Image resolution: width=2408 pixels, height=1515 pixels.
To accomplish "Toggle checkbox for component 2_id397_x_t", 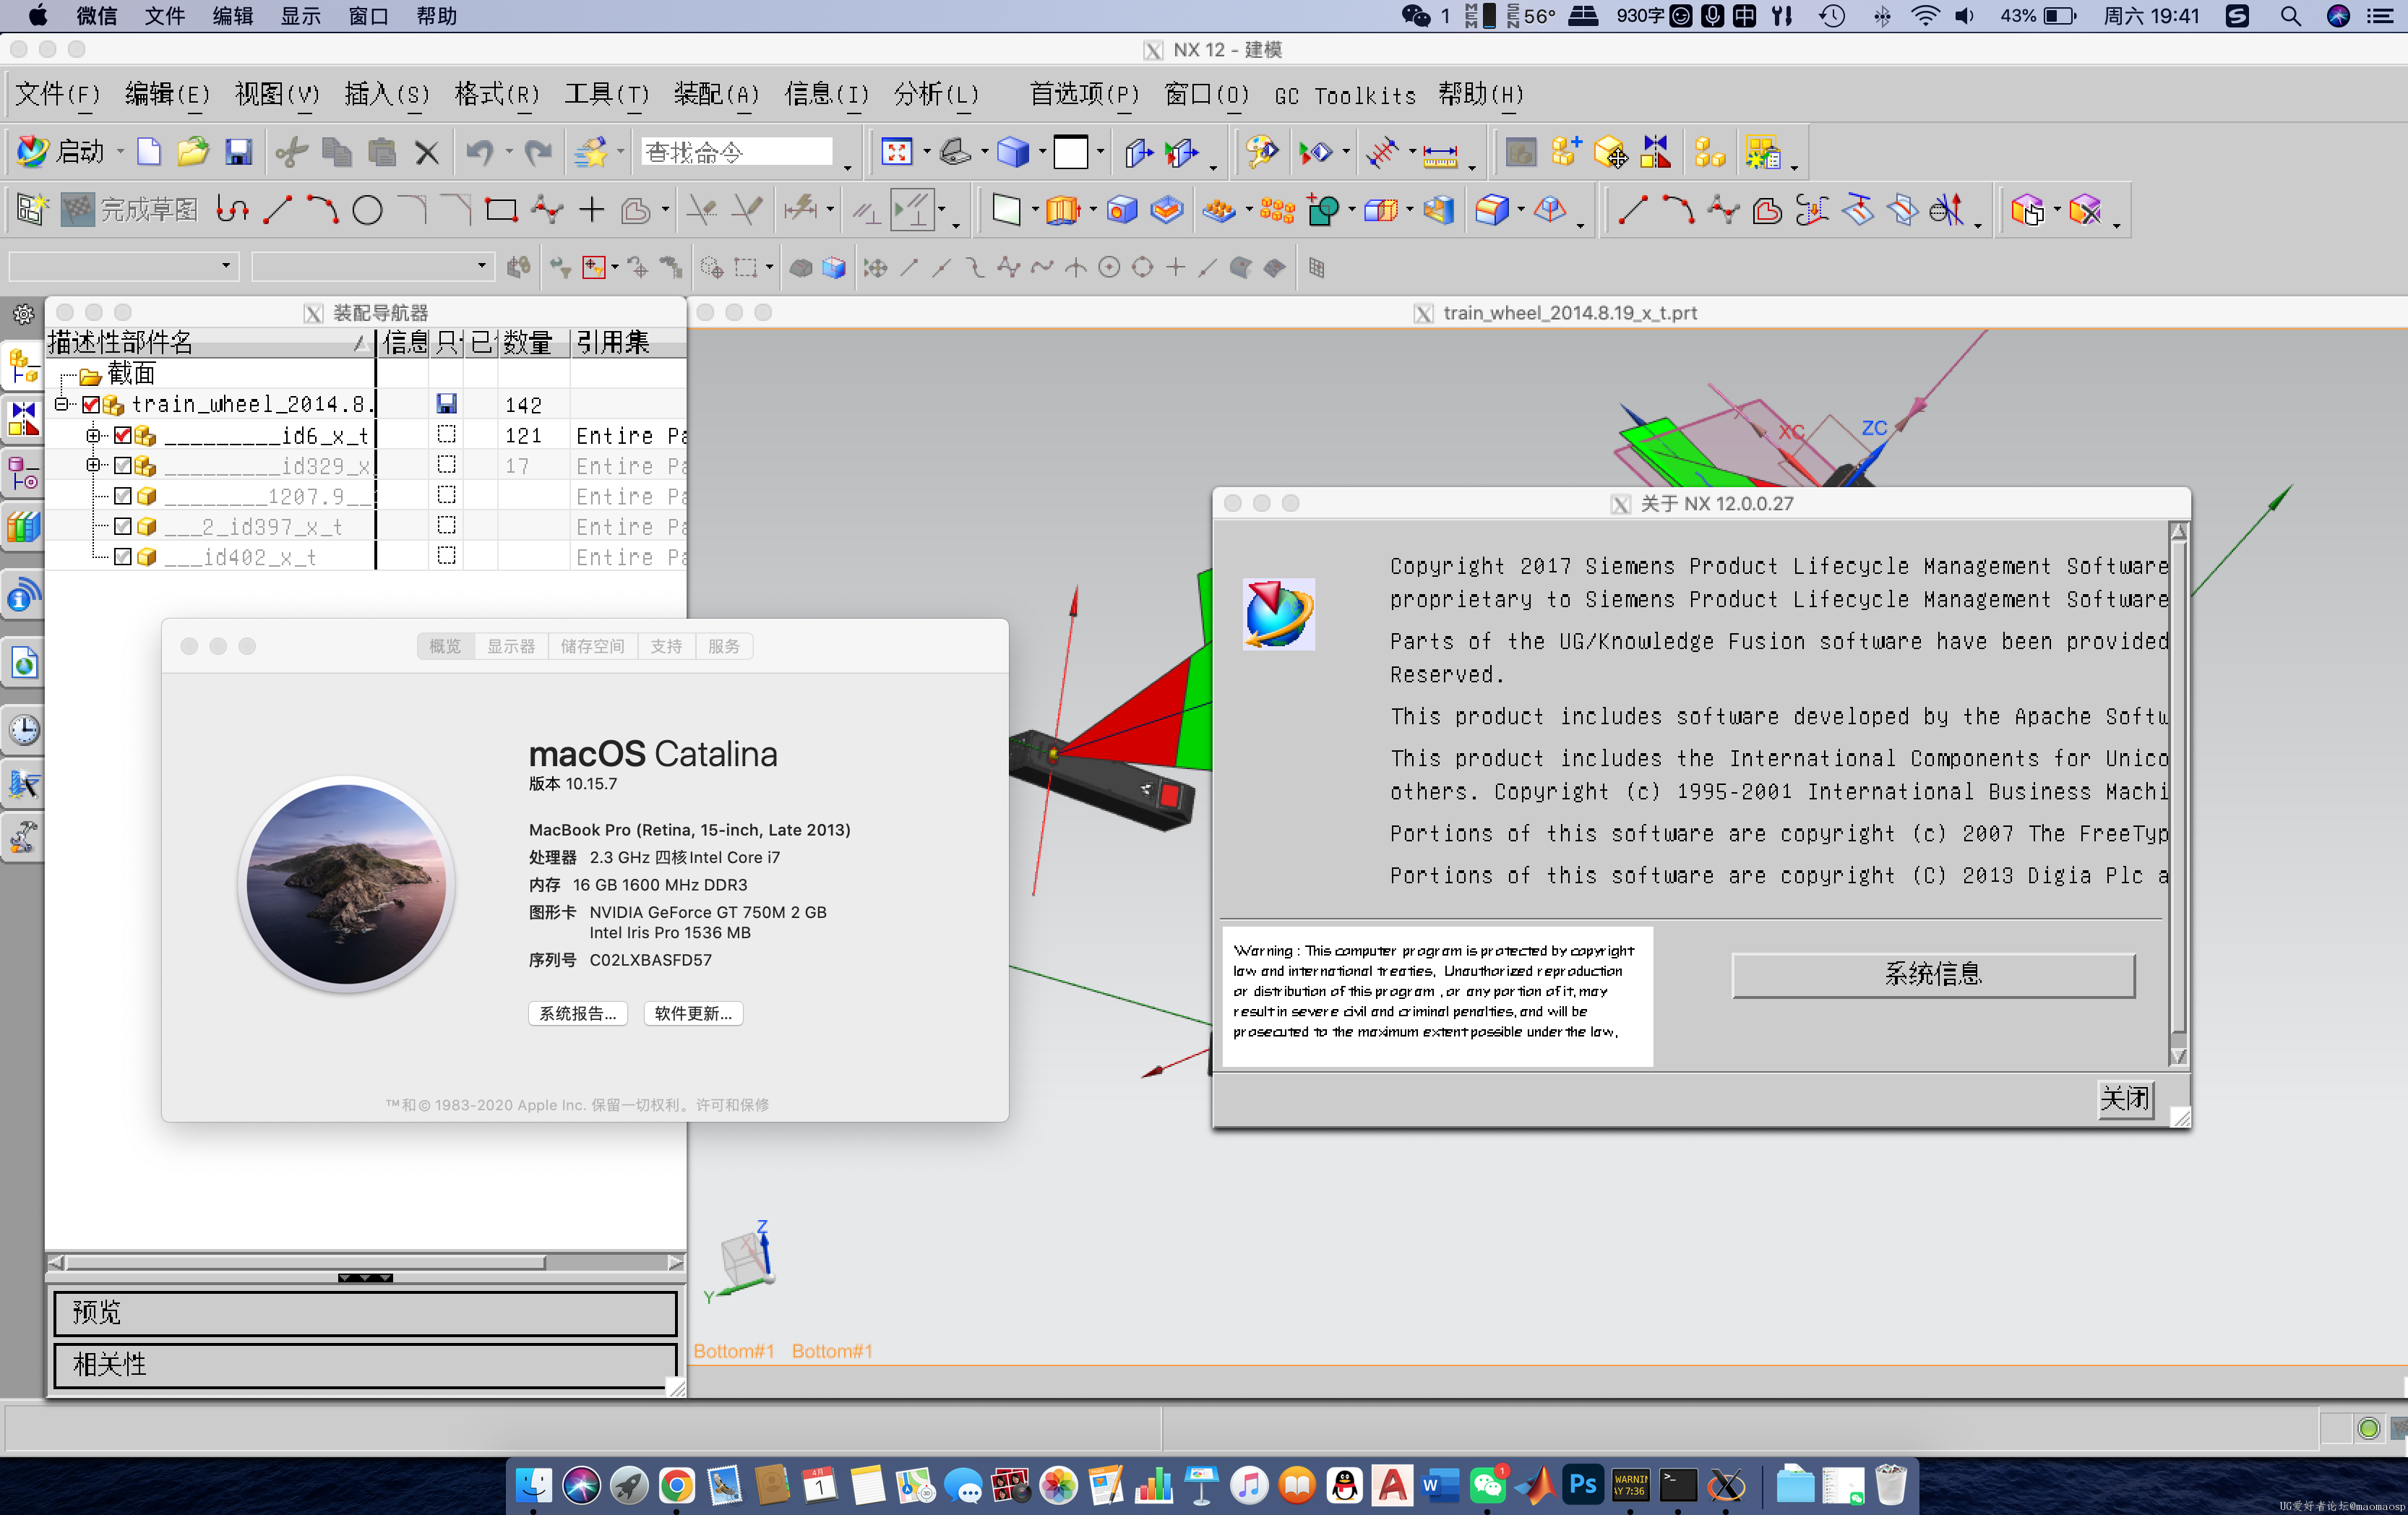I will pos(123,526).
